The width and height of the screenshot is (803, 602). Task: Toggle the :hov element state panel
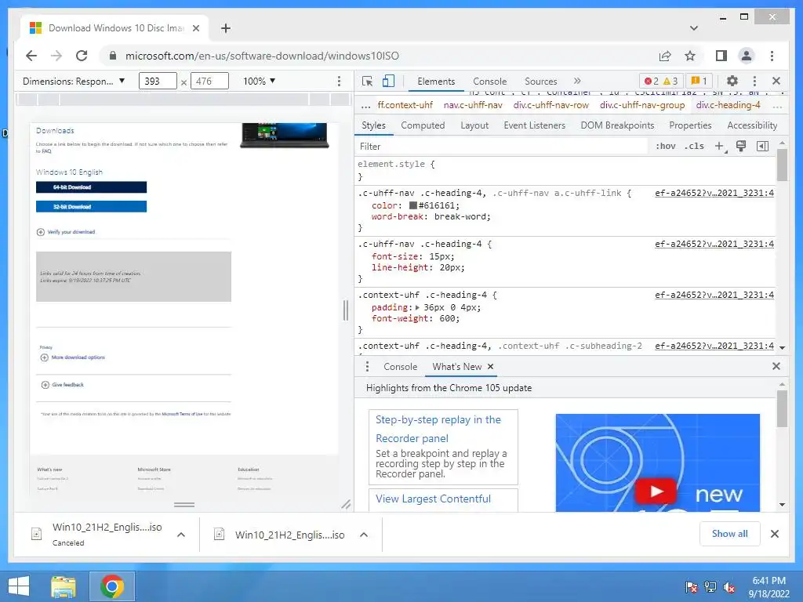[x=665, y=147]
